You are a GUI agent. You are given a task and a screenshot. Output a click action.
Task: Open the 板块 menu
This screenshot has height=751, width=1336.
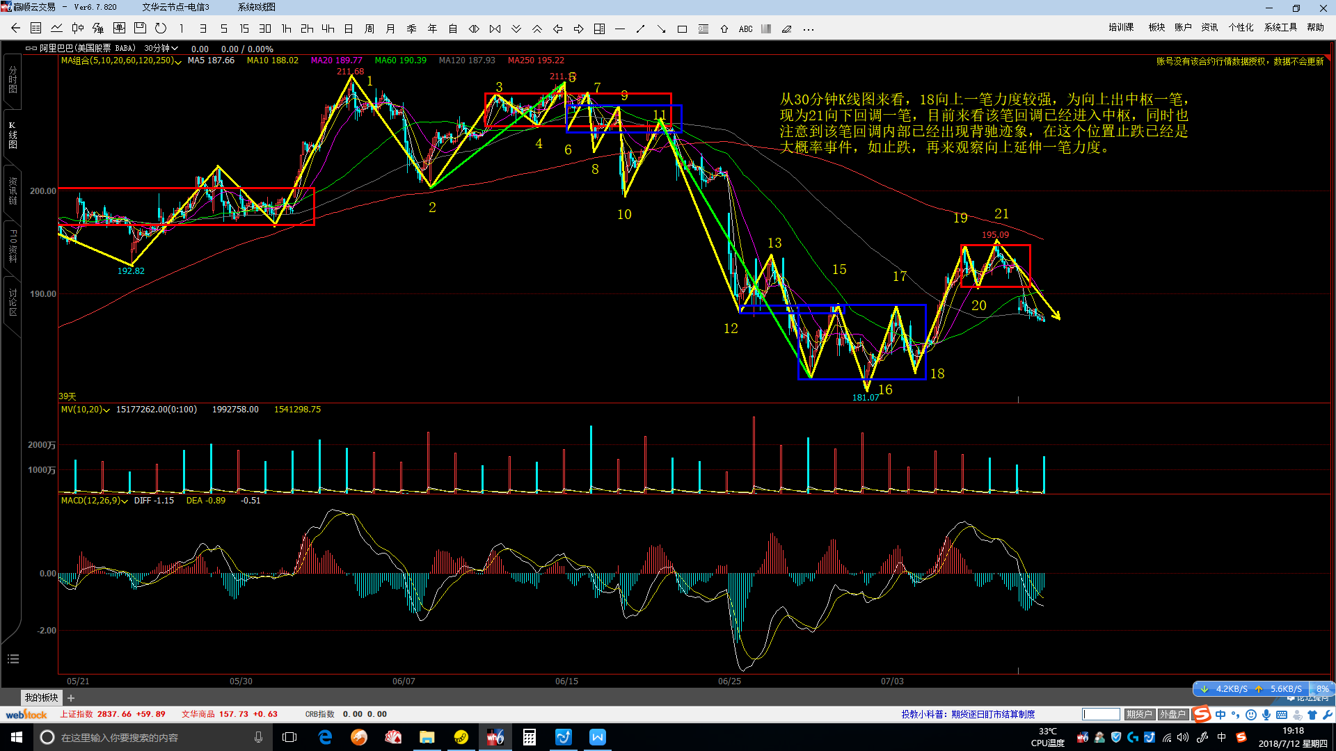[x=1156, y=27]
